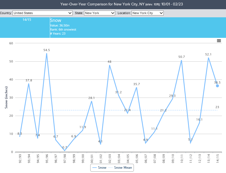
Task: Click the highlighted 14/15 data point marker
Action: 217,86
